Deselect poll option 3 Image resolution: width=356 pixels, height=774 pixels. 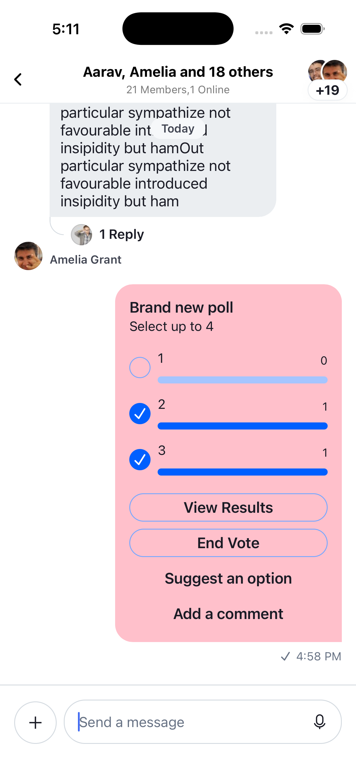[139, 459]
